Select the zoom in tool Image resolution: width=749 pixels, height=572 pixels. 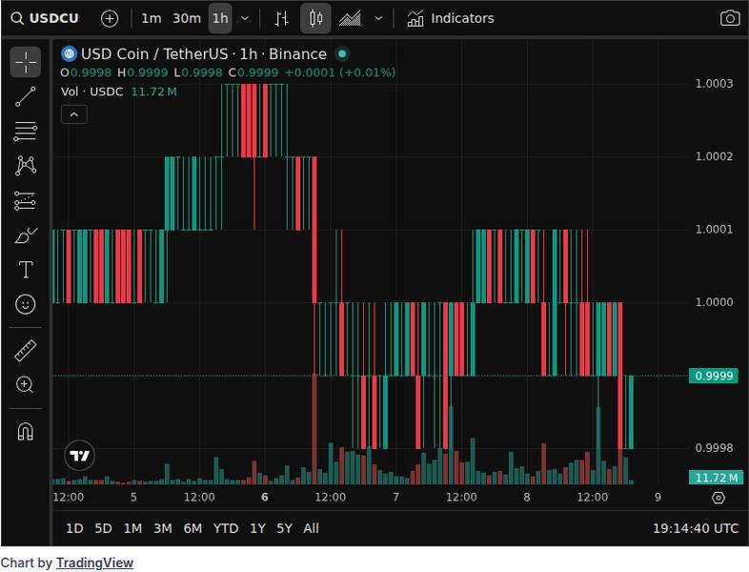[26, 385]
